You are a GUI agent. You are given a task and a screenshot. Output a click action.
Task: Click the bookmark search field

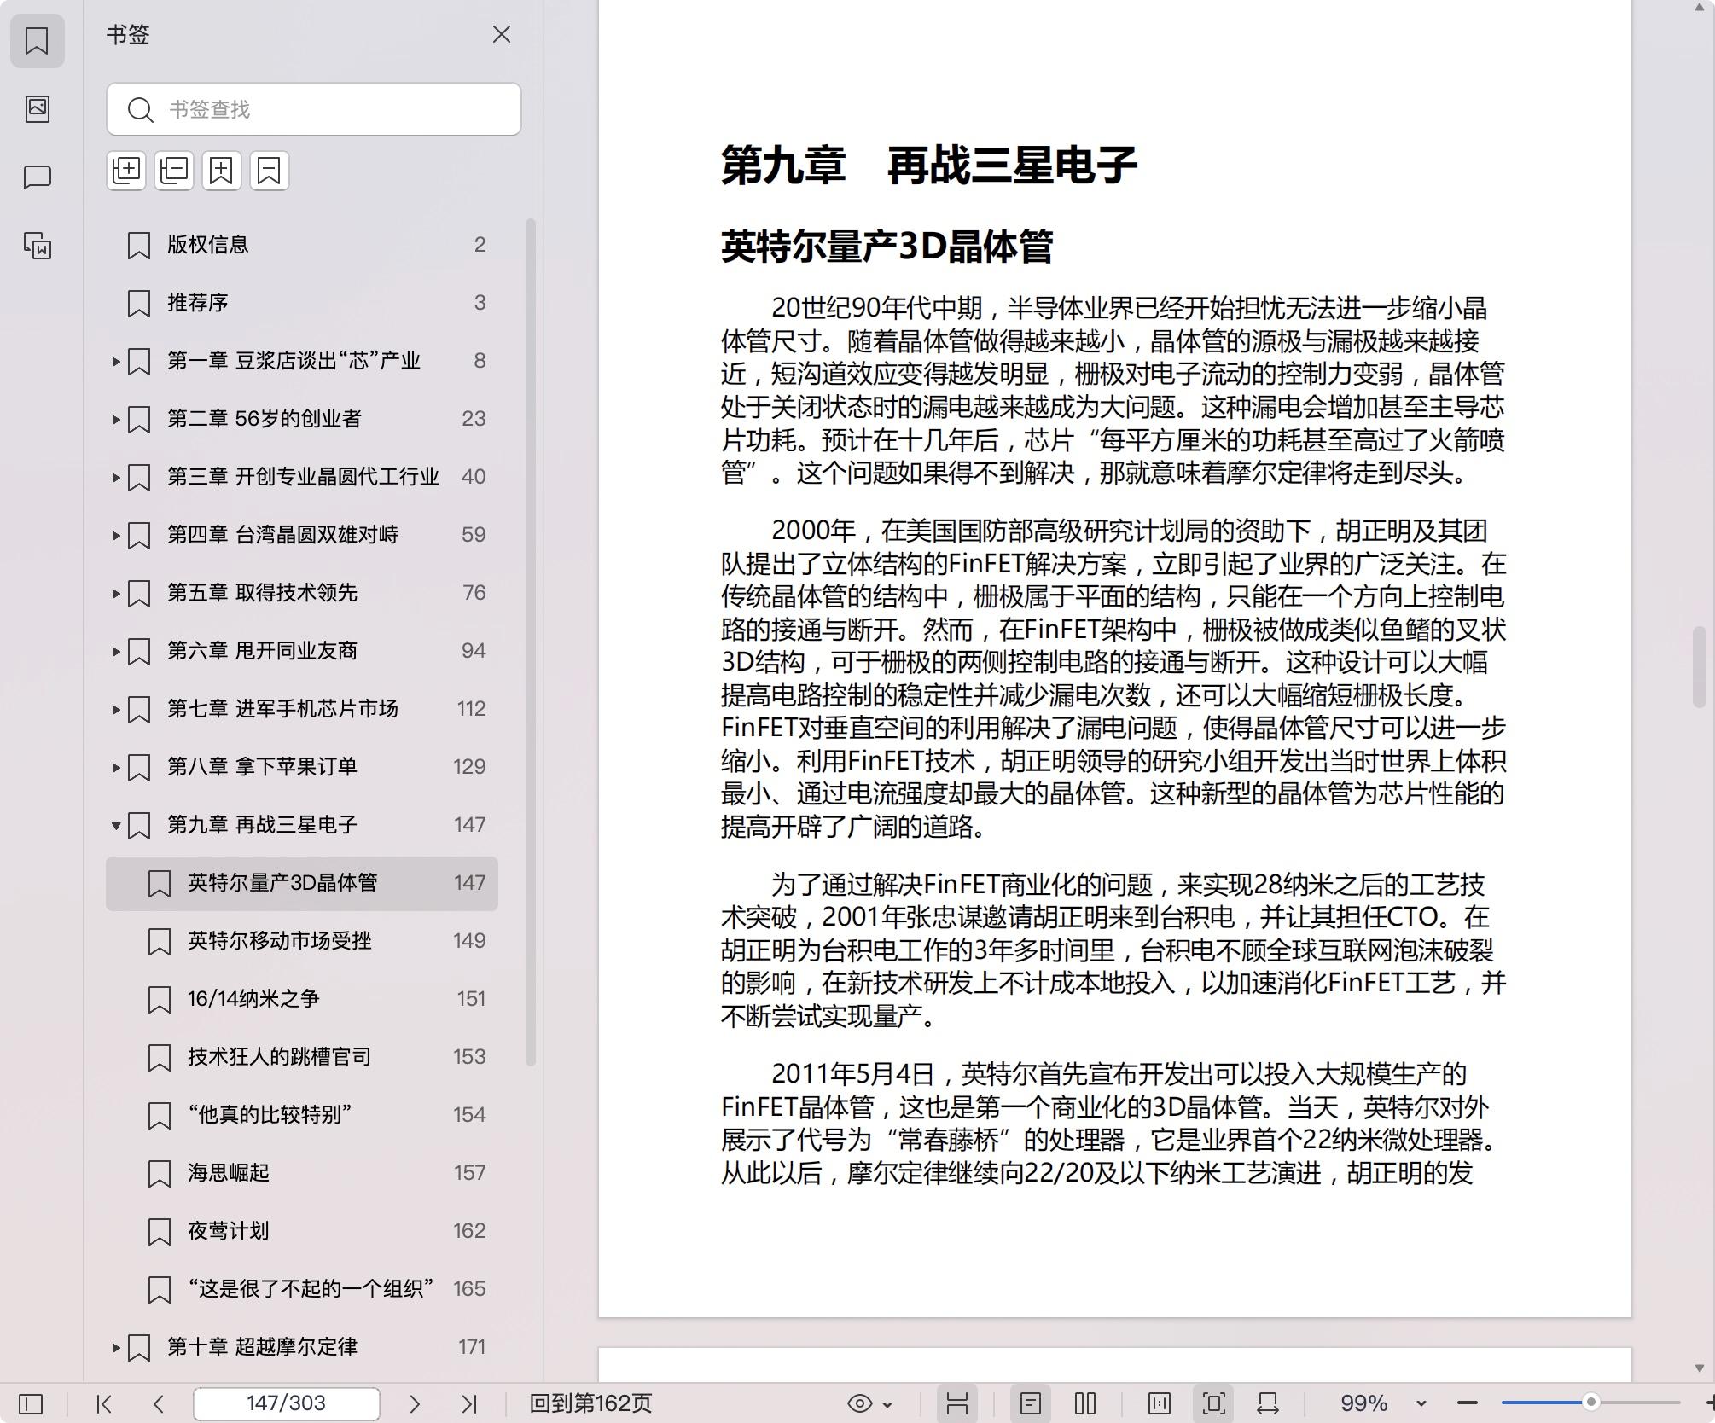click(314, 109)
